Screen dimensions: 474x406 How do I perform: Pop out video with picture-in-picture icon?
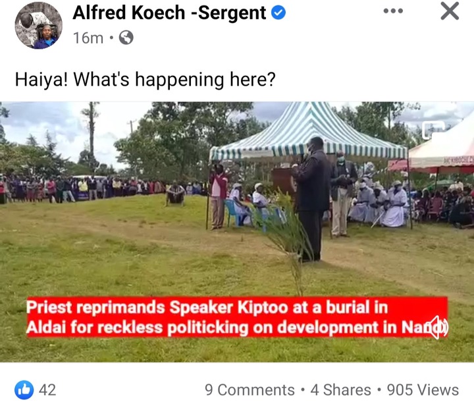(434, 130)
